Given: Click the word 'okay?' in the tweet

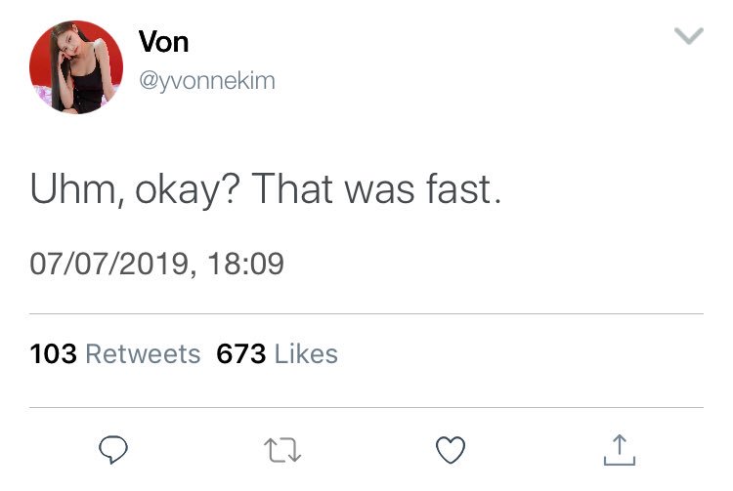Looking at the screenshot, I should [x=188, y=190].
